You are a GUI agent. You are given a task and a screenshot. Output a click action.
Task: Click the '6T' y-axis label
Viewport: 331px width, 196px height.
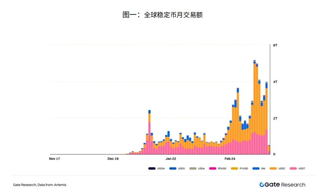tap(275, 45)
